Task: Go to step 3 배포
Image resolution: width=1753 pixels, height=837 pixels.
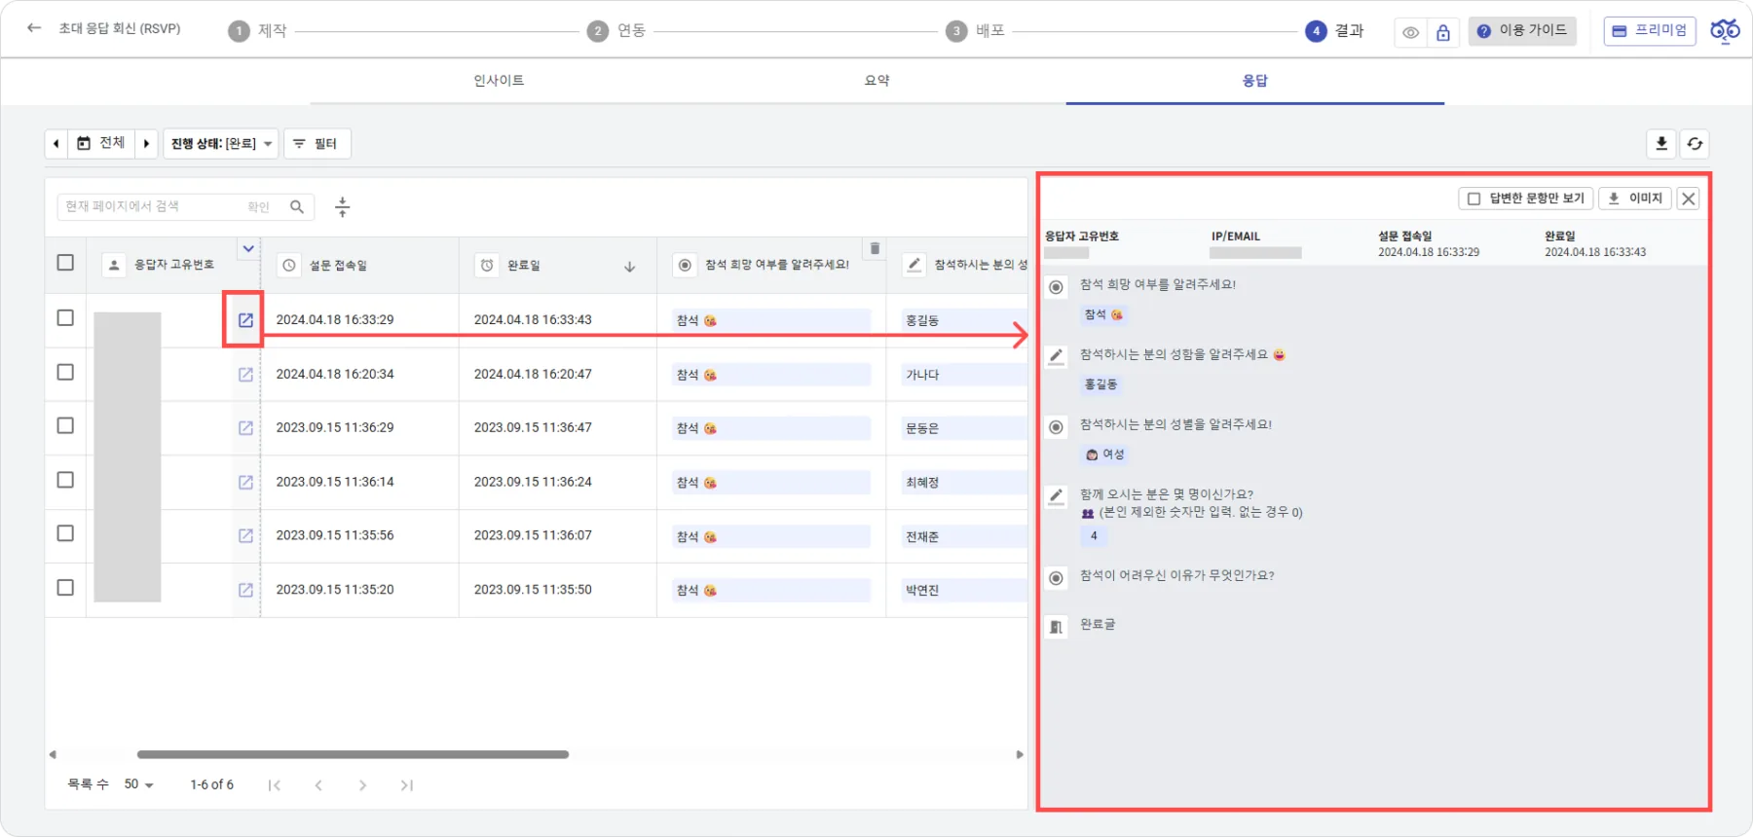Action: [976, 31]
